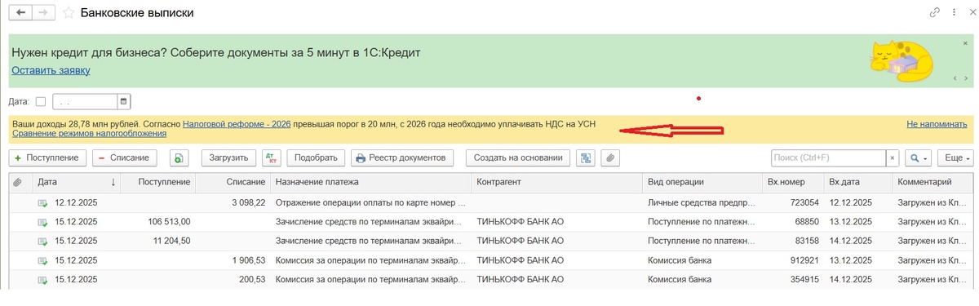Open the Создать на основании menu
Viewport: 979px width, 306px height.
click(518, 157)
